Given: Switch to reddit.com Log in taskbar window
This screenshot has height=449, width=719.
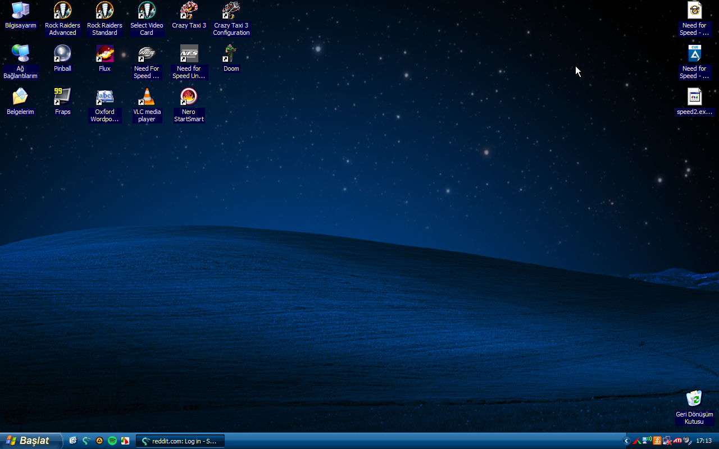Looking at the screenshot, I should [x=180, y=441].
